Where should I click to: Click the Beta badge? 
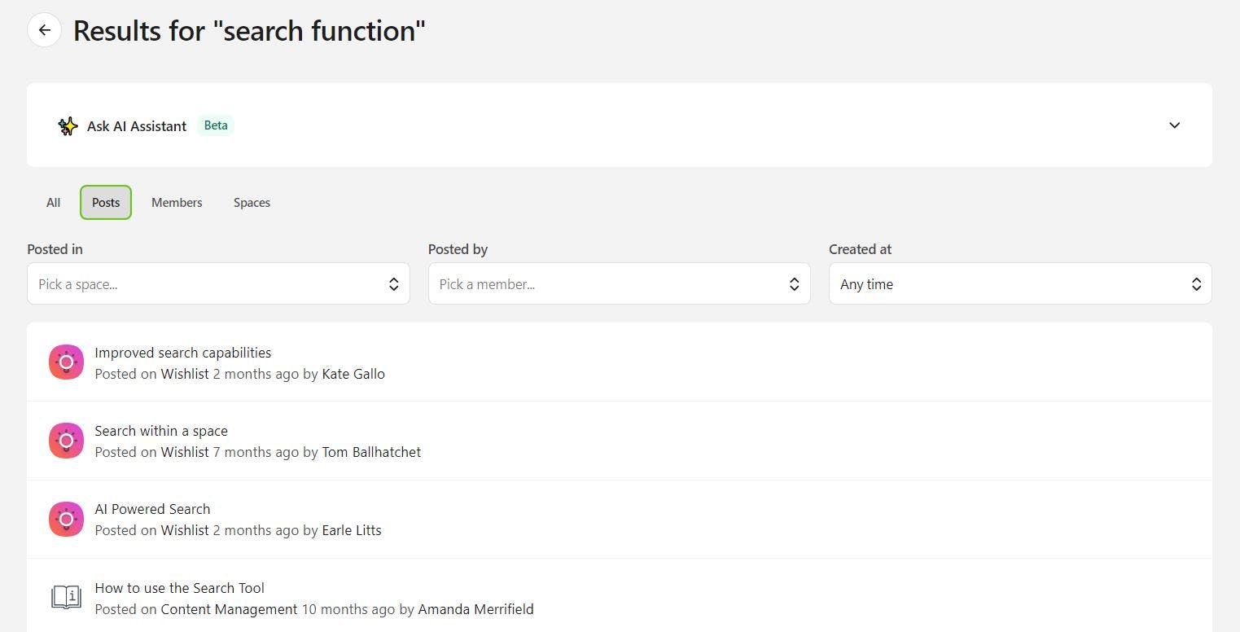click(x=216, y=125)
